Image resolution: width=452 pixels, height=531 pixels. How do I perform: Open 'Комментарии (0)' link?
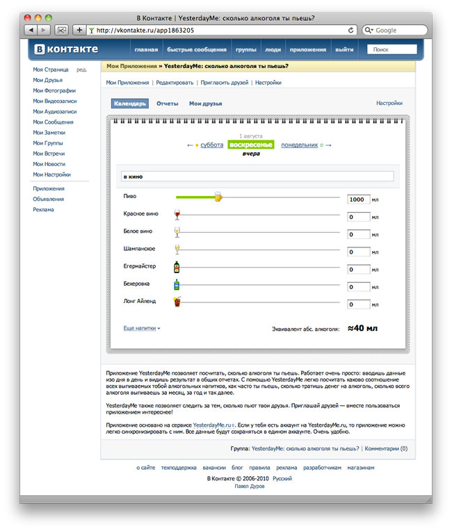pyautogui.click(x=386, y=449)
